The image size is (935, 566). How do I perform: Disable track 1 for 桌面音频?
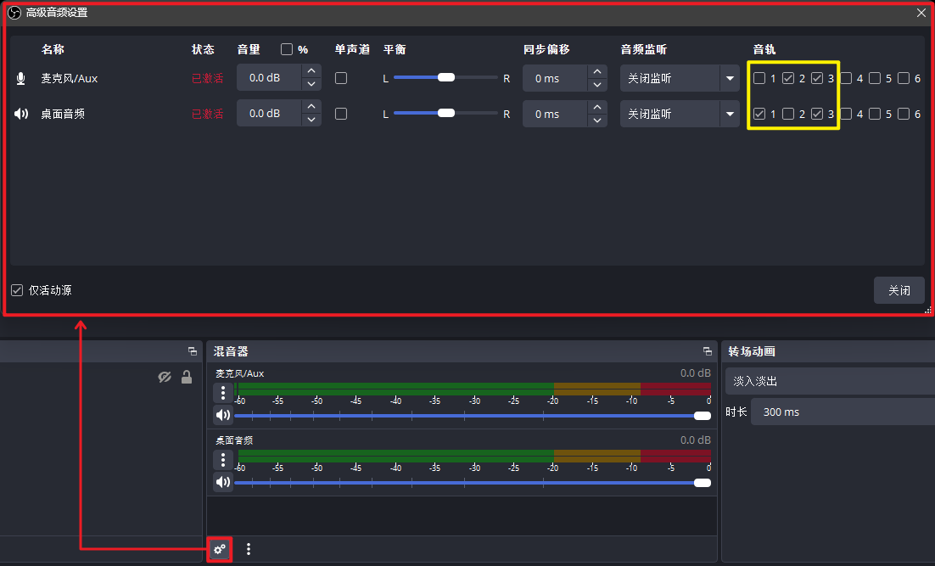758,113
